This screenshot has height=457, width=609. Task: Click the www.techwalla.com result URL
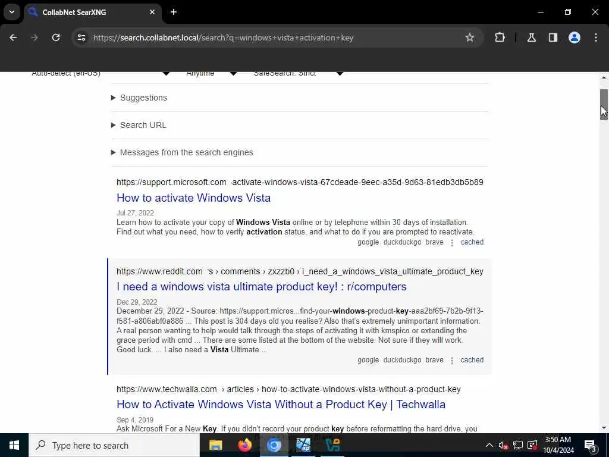click(288, 389)
